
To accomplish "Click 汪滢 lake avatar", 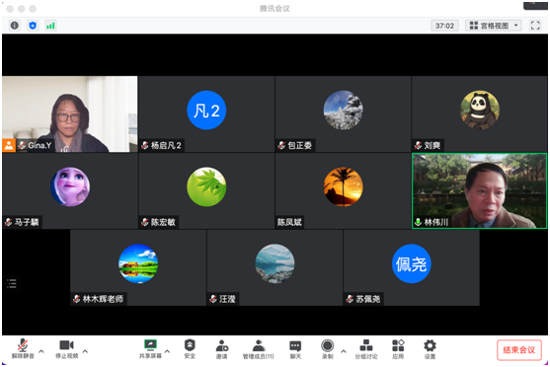I will [x=275, y=263].
